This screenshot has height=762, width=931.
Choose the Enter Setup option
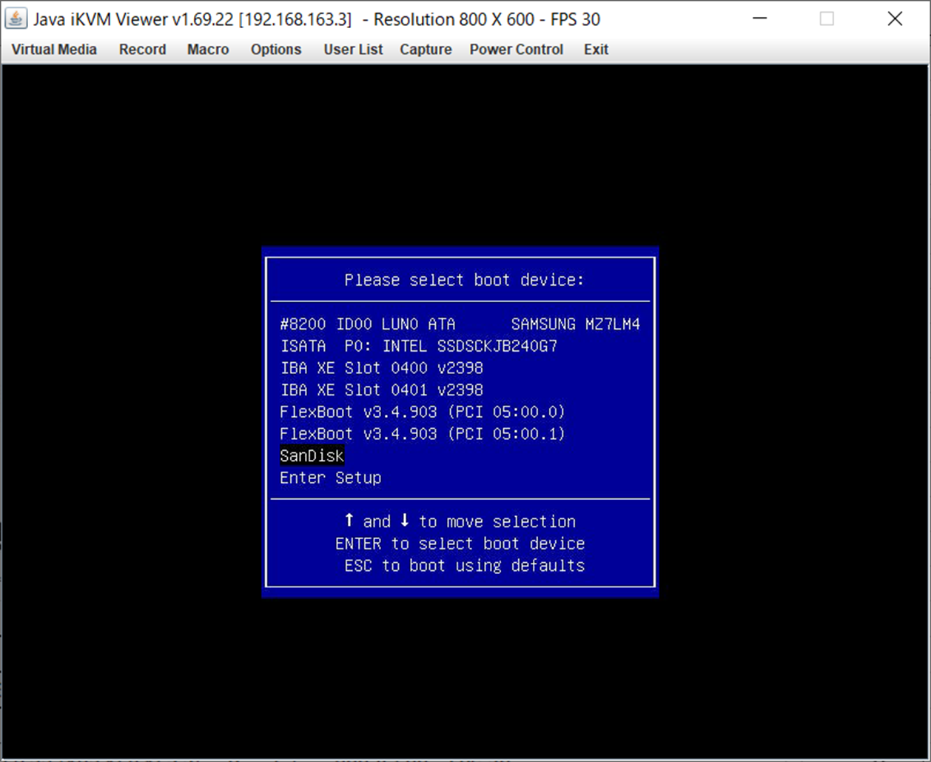click(x=331, y=478)
